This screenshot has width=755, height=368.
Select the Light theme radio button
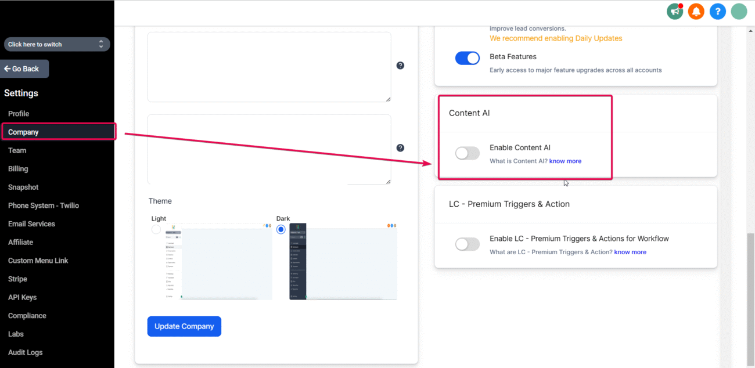pos(156,229)
